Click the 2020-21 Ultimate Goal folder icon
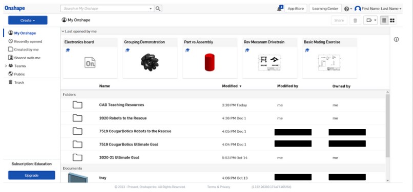 click(77, 158)
